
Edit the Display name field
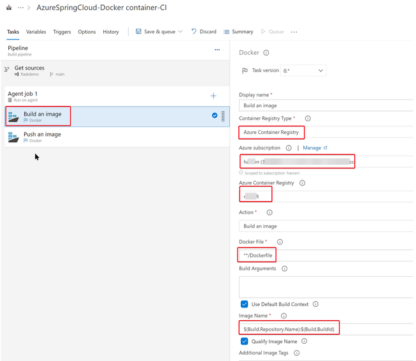326,105
